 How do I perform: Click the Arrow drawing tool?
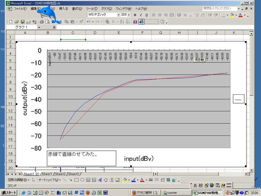(x=70, y=180)
